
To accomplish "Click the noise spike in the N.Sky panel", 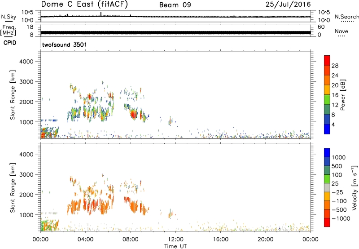I will pyautogui.click(x=101, y=14).
